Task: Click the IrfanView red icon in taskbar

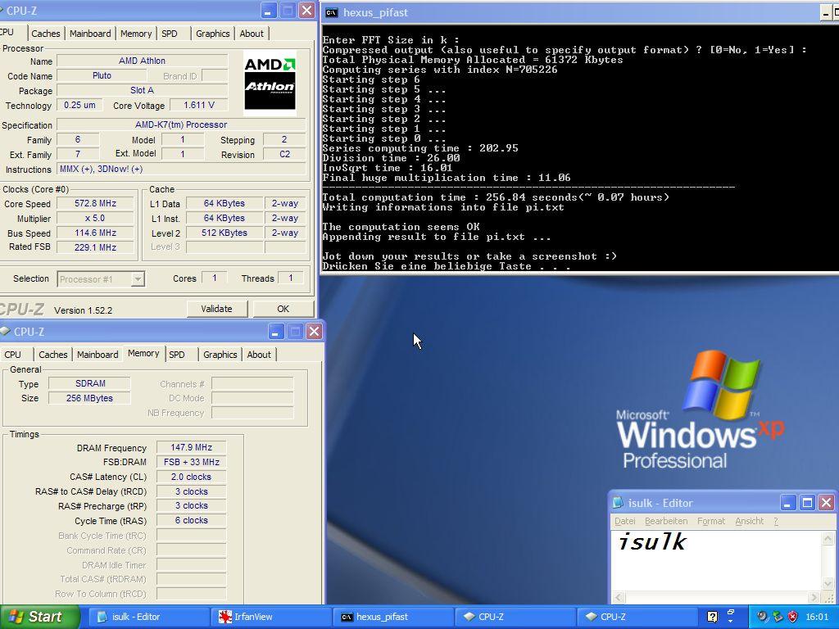Action: tap(224, 617)
